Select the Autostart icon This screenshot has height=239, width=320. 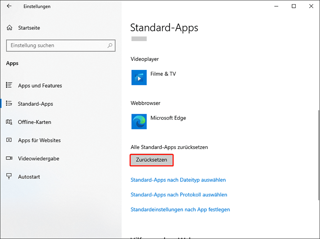click(x=9, y=176)
